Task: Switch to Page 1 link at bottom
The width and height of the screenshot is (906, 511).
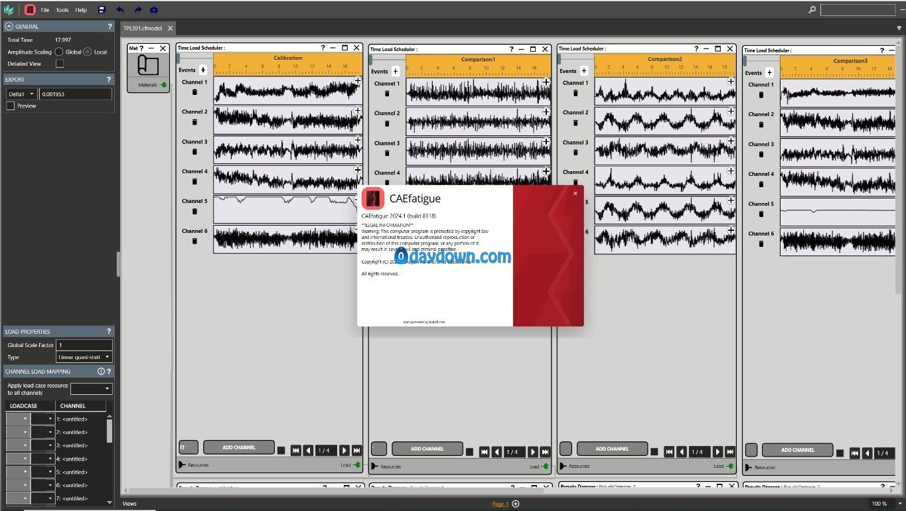Action: [x=500, y=504]
